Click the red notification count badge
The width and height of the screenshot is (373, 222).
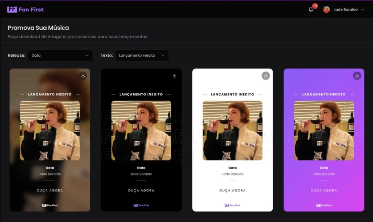(315, 6)
